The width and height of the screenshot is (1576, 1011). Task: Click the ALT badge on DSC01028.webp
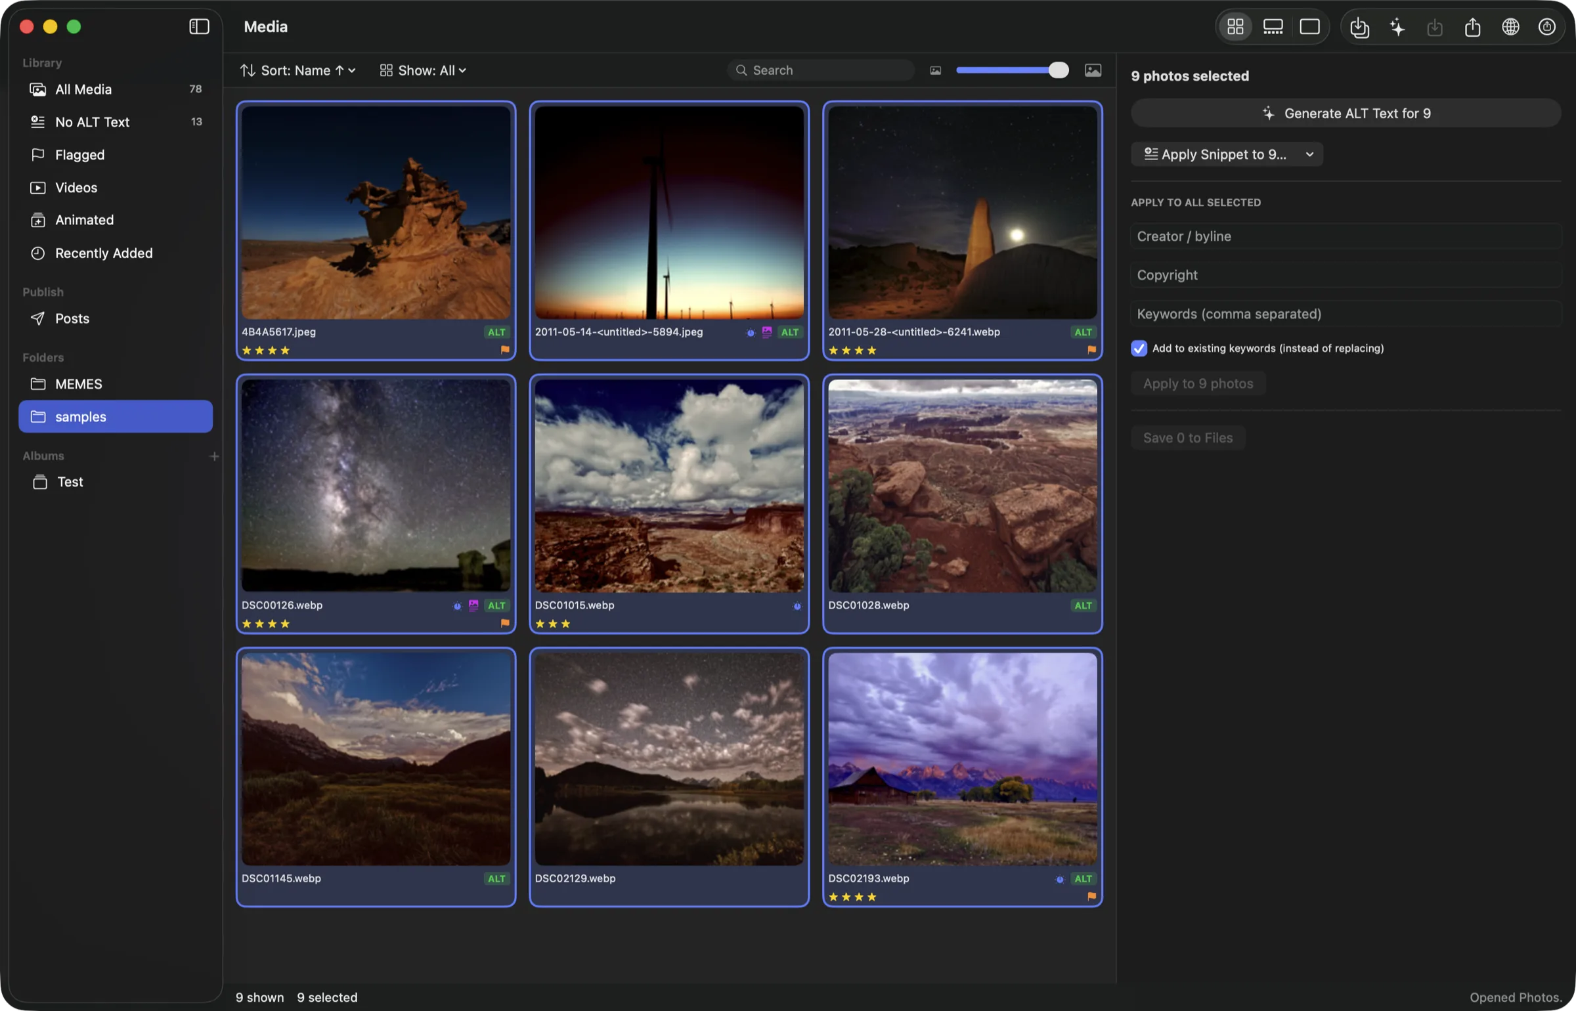tap(1083, 605)
